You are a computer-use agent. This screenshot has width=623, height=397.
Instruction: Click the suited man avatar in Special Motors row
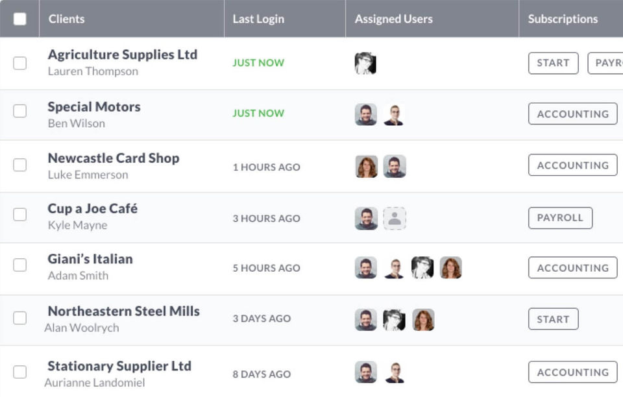[394, 115]
